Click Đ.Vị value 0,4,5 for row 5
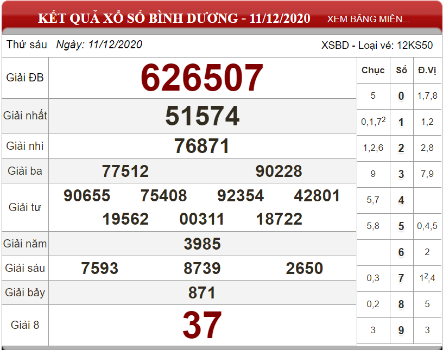443x350 pixels. pyautogui.click(x=427, y=226)
